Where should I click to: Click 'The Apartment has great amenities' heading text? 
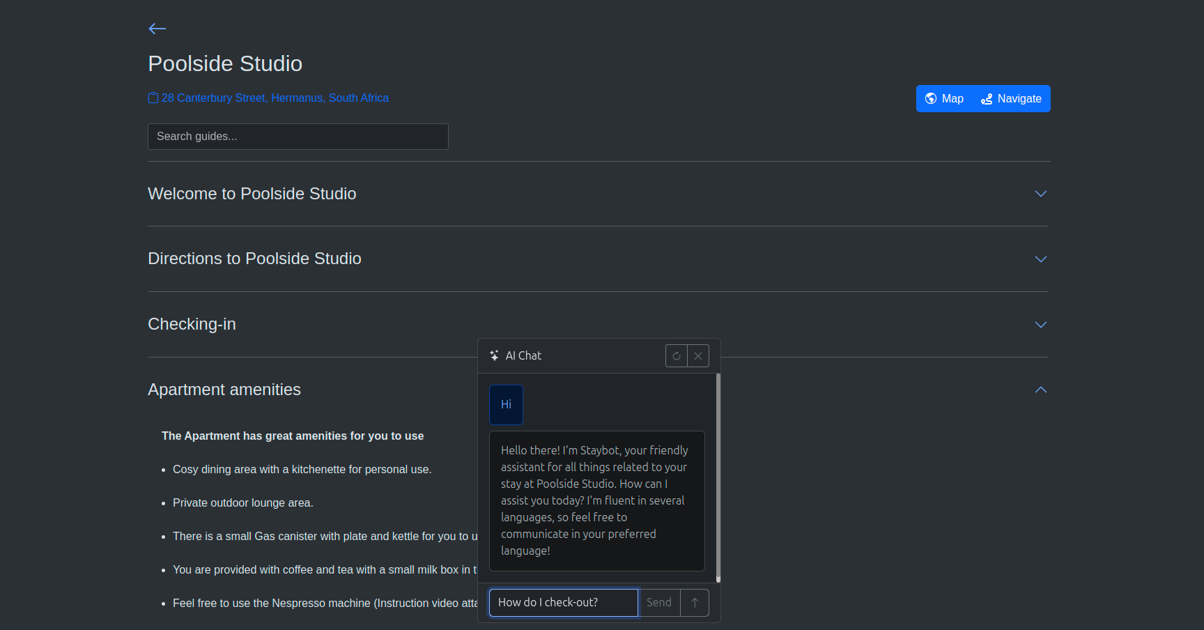(293, 436)
